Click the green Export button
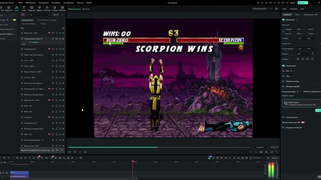 coord(302,2)
